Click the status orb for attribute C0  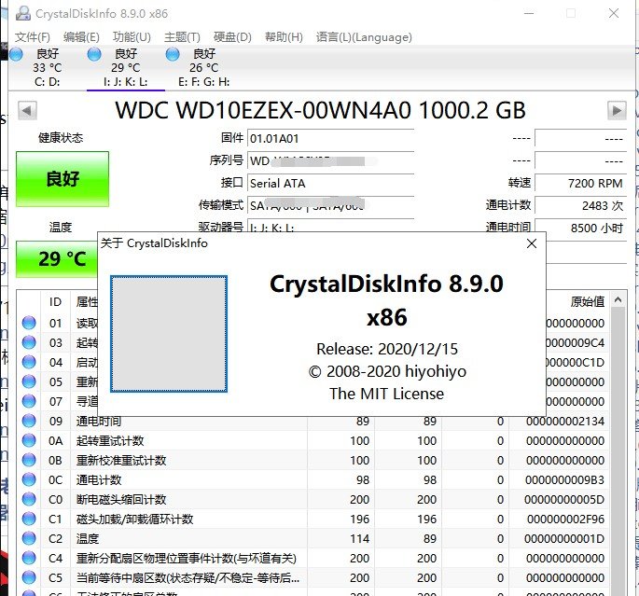[29, 499]
